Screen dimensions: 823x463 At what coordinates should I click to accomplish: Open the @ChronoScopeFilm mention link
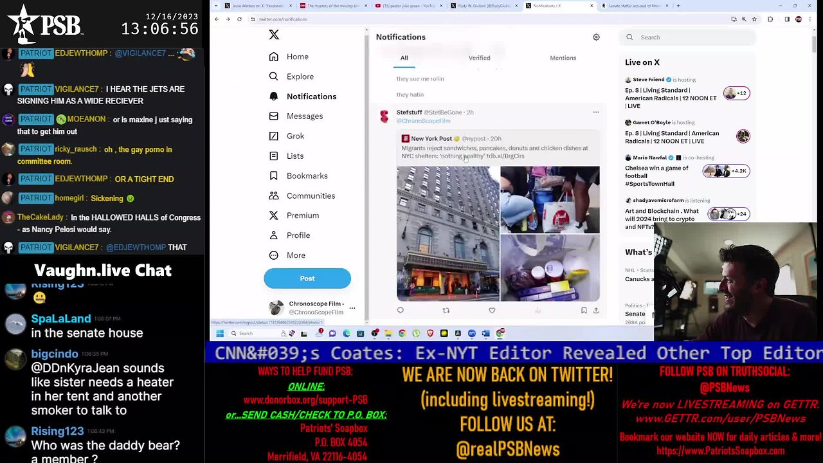coord(423,121)
